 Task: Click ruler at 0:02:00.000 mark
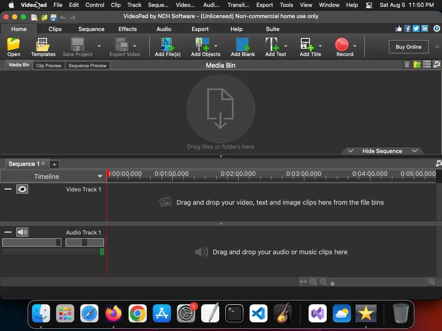pos(238,174)
